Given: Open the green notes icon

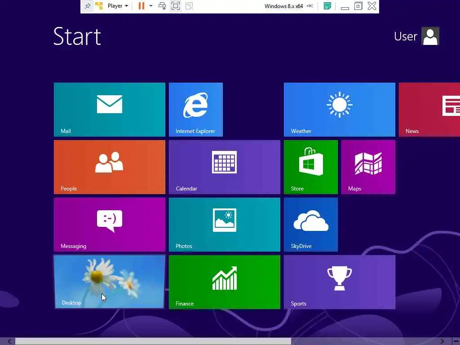Looking at the screenshot, I should (x=327, y=6).
